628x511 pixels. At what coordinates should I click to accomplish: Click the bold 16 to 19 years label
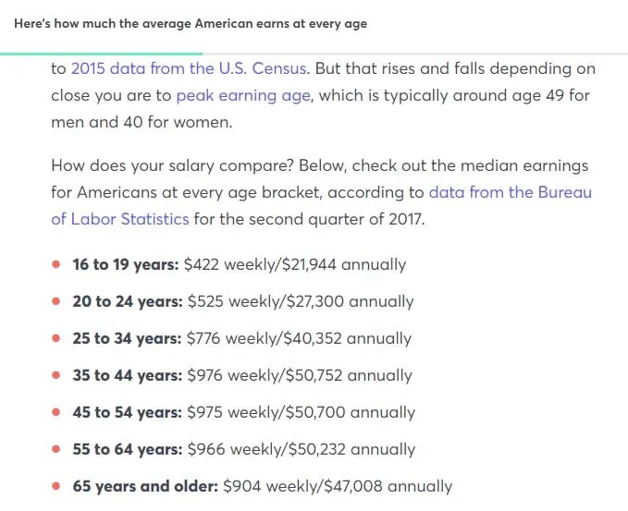(126, 264)
